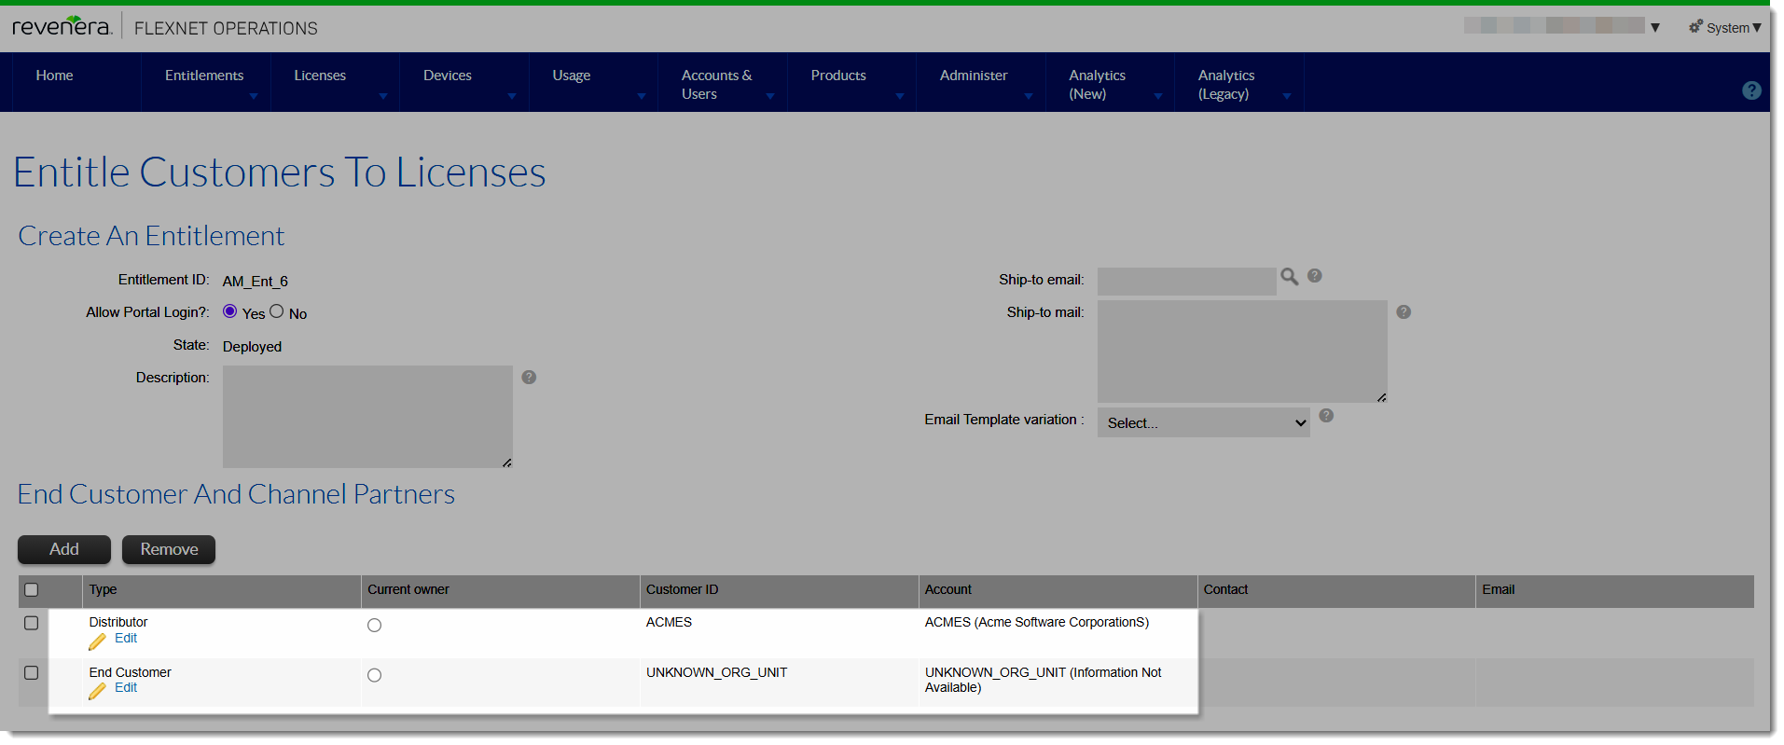Go to the Home tab

click(54, 76)
